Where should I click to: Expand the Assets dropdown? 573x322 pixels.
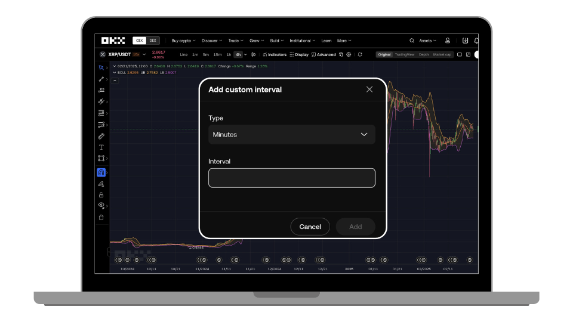pos(427,41)
